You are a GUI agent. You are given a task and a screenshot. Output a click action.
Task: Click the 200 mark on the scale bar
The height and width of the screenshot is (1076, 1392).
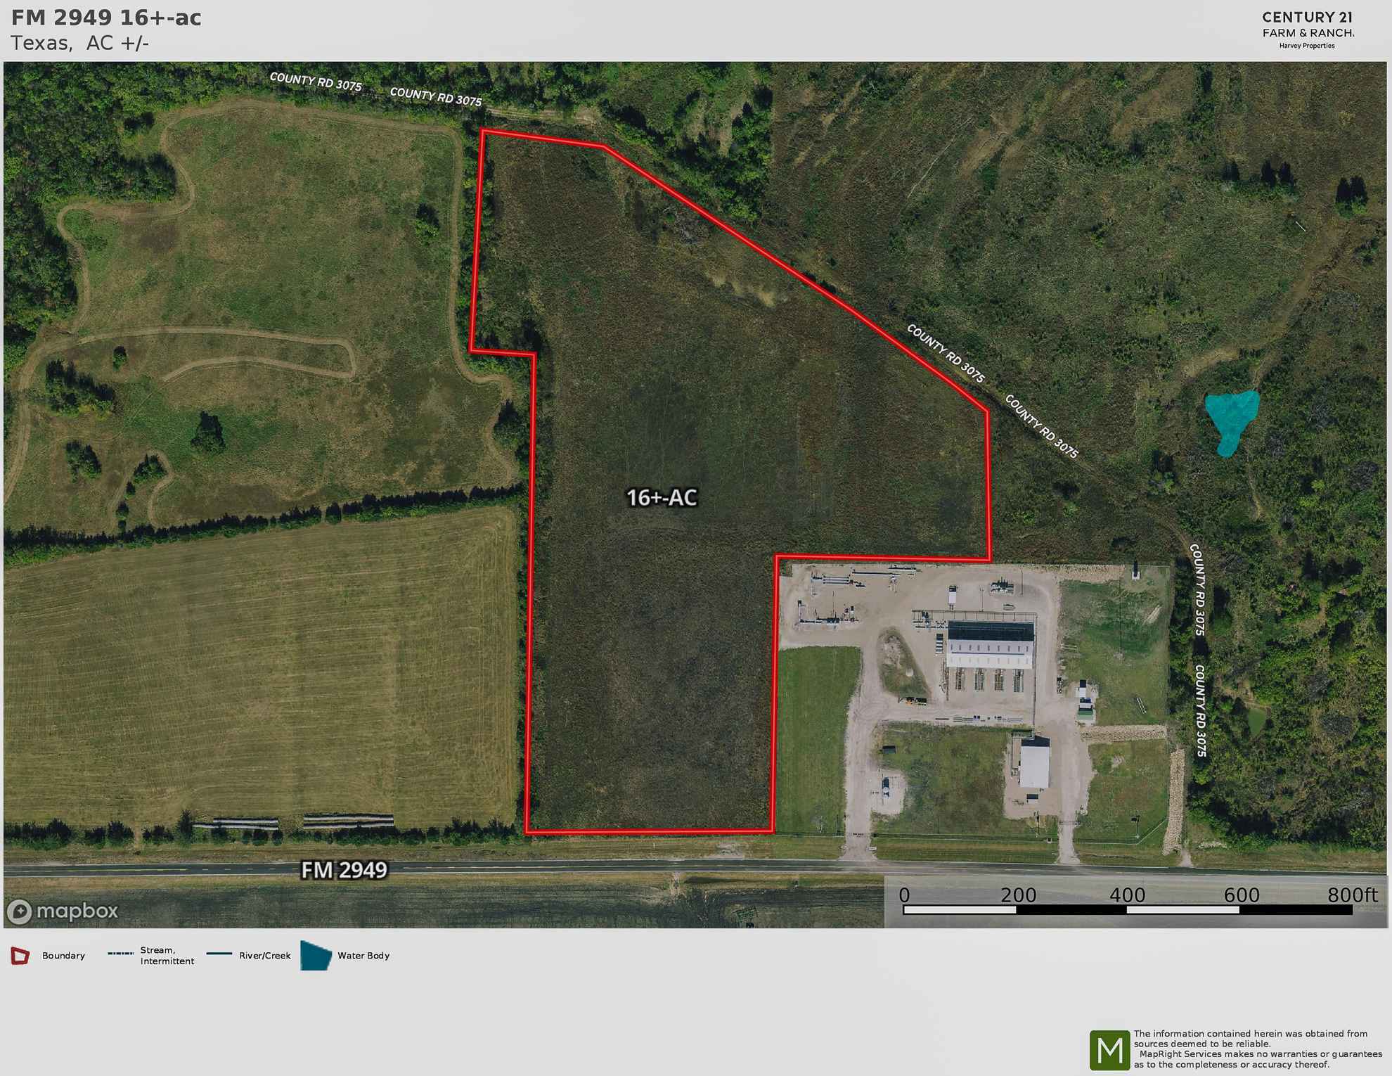click(1018, 895)
